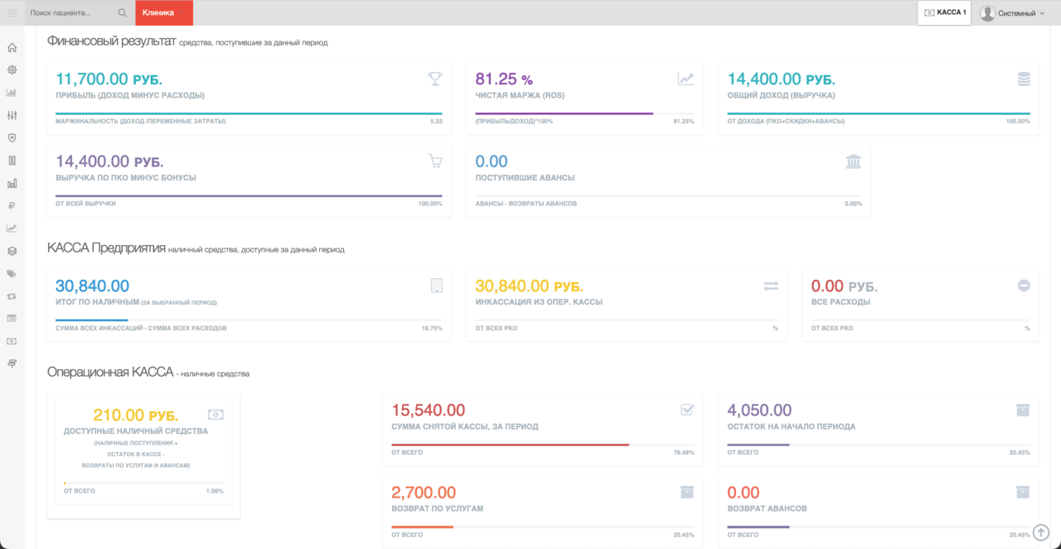Open the cash banknote icon in sidebar
This screenshot has height=549, width=1061.
(x=12, y=340)
